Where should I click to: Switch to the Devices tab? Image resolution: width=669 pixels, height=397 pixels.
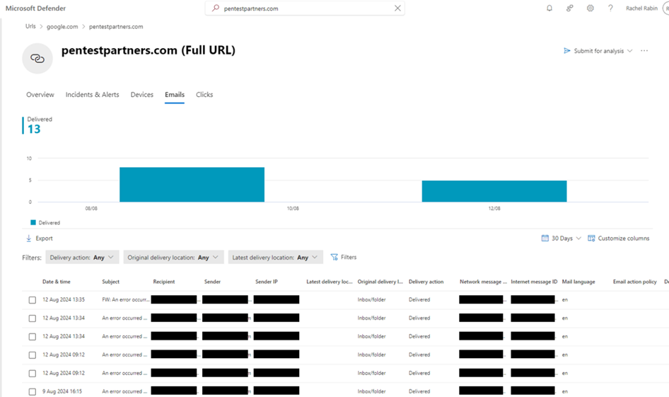[141, 94]
